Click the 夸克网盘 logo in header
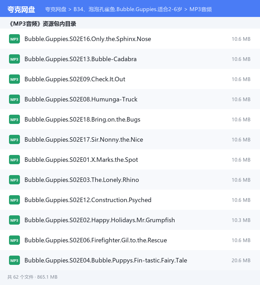Viewport: 260px width, 285px height. coord(21,10)
